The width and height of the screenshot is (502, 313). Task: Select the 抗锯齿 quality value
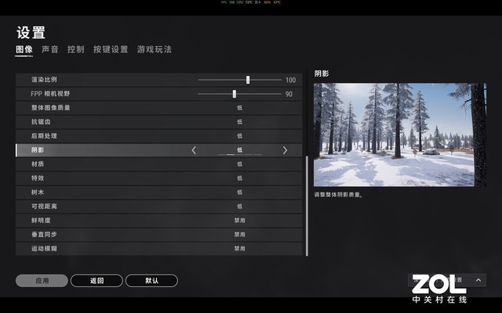point(239,122)
